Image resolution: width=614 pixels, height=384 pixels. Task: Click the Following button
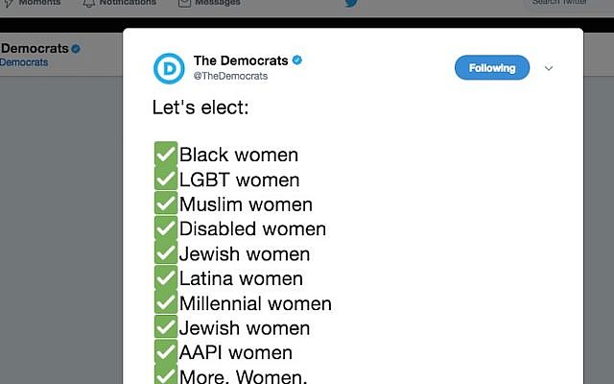tap(492, 67)
